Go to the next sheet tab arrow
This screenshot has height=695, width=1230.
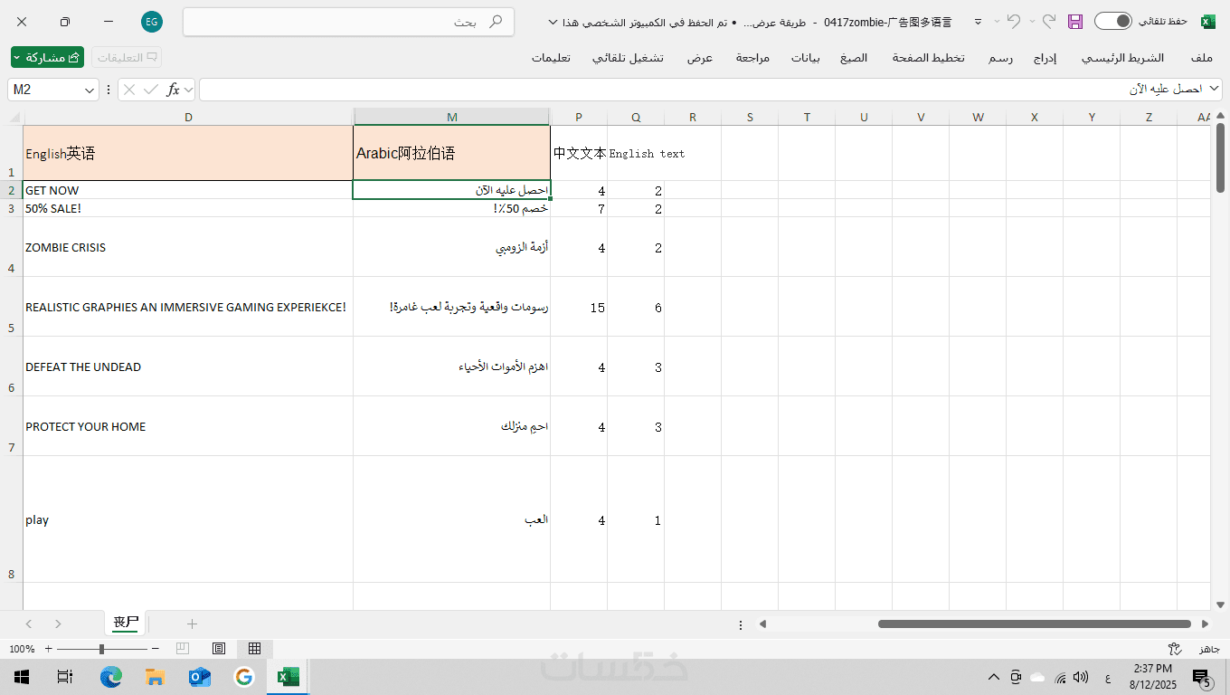pyautogui.click(x=58, y=624)
